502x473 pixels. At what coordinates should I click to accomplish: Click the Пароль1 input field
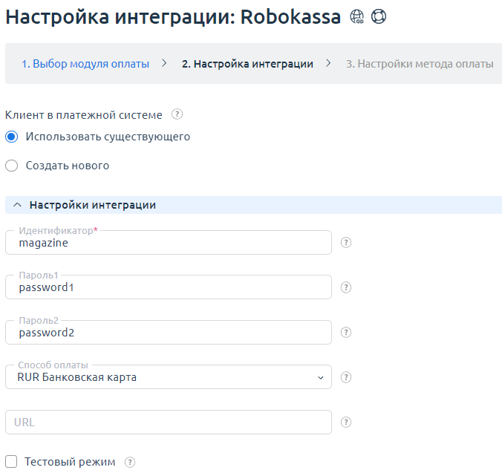coord(168,287)
